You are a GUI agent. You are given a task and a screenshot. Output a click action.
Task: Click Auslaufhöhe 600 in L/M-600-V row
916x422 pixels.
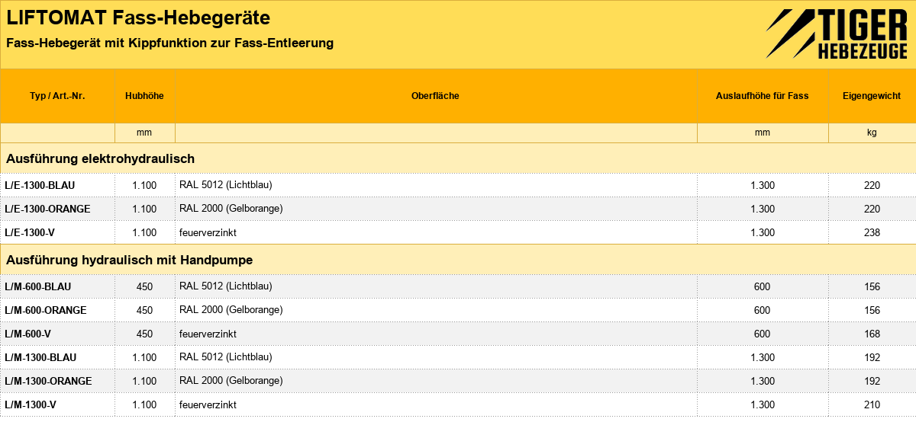click(762, 334)
